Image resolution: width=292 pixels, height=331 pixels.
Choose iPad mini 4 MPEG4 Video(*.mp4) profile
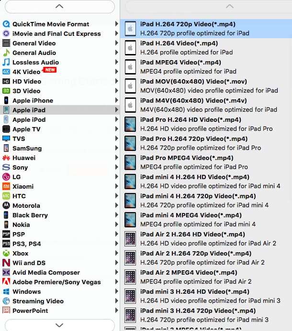[206, 220]
